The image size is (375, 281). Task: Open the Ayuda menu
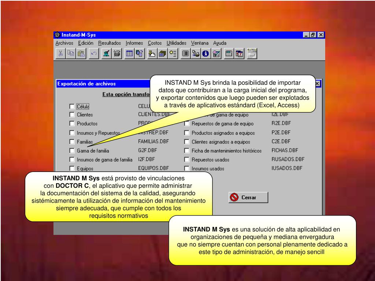220,43
